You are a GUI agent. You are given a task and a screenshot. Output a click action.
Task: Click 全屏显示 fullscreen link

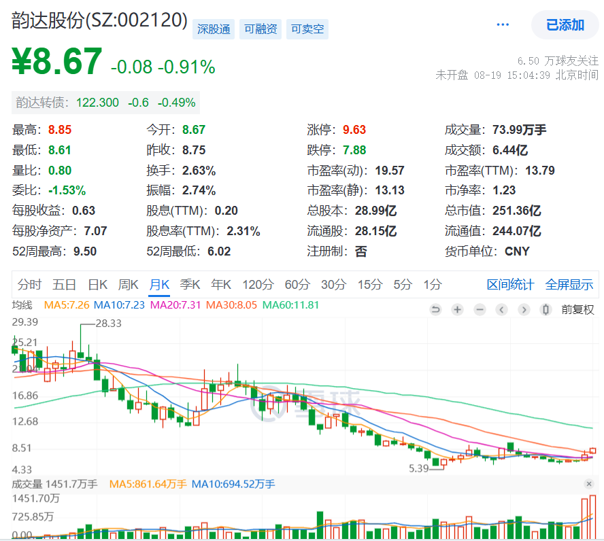[x=569, y=285]
